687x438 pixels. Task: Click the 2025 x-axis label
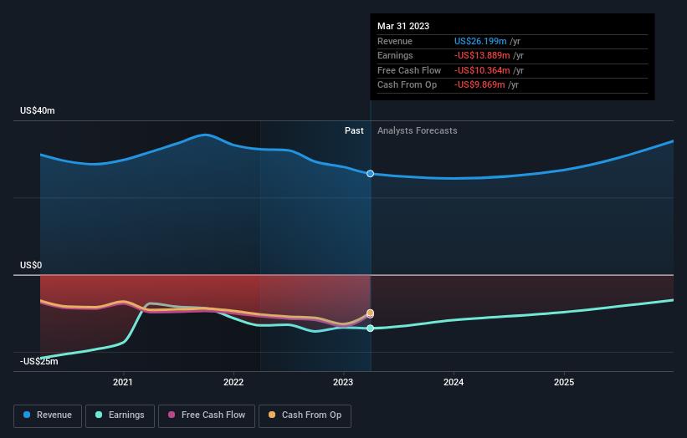564,382
